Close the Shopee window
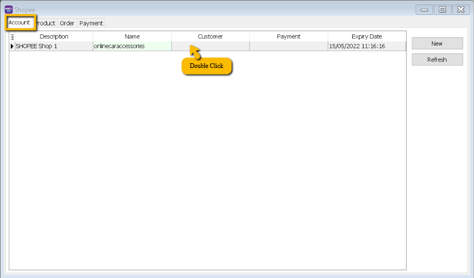This screenshot has width=474, height=278. coord(461,9)
